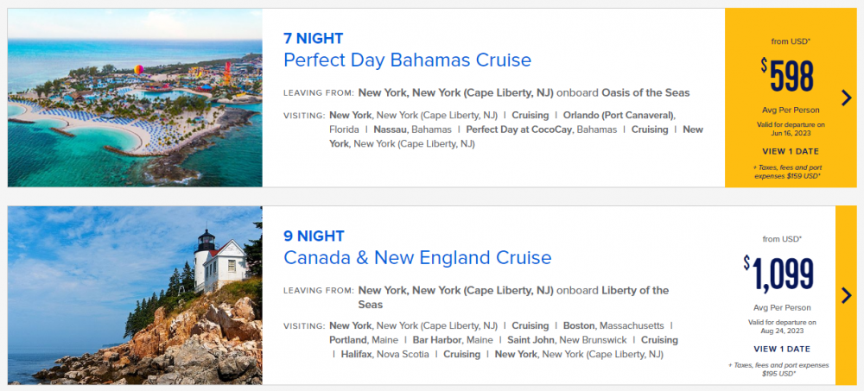864x391 pixels.
Task: Click Oasis of the Seas ship name
Action: (x=645, y=92)
